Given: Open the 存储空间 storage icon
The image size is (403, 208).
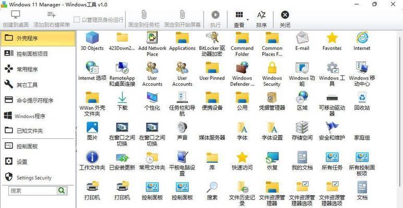Looking at the screenshot, I should (x=302, y=127).
